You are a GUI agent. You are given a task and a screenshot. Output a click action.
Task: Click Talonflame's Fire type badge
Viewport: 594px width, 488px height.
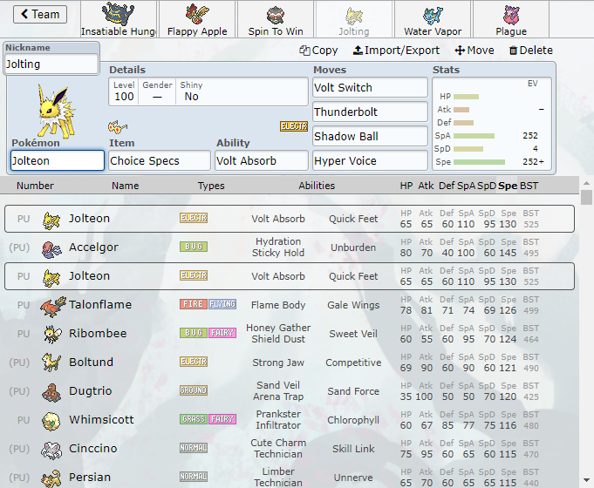pos(194,304)
